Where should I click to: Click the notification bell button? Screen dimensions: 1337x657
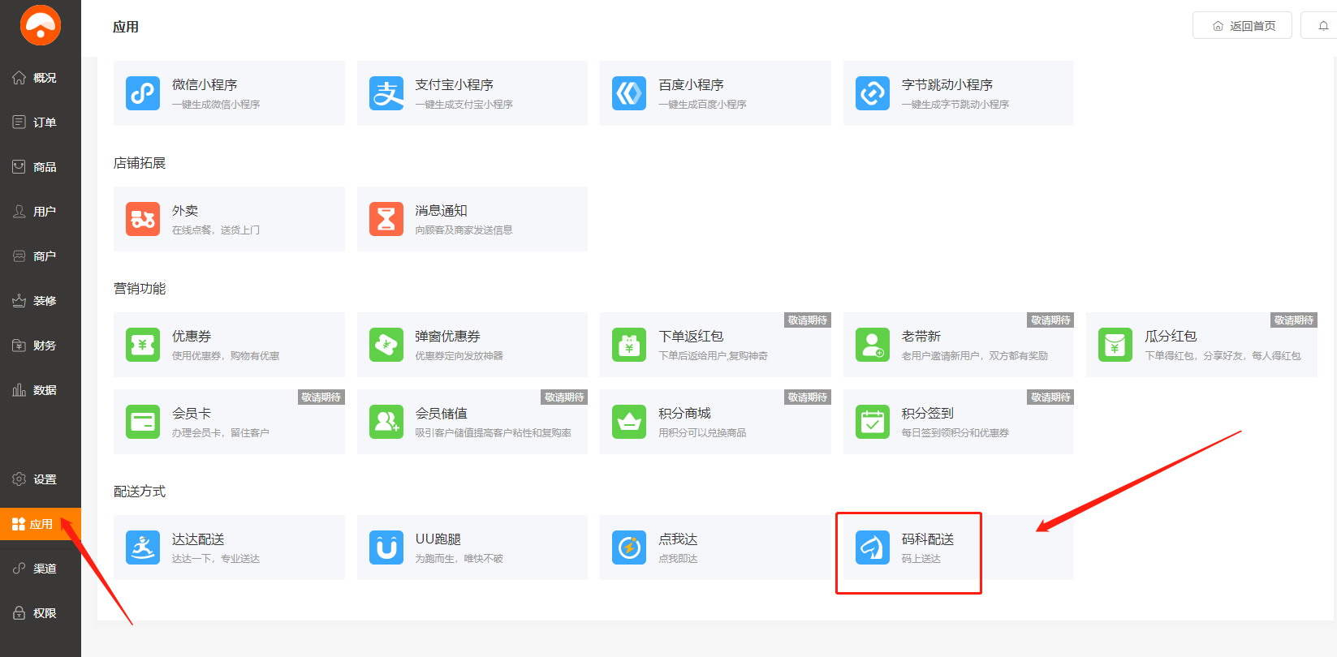pos(1322,26)
